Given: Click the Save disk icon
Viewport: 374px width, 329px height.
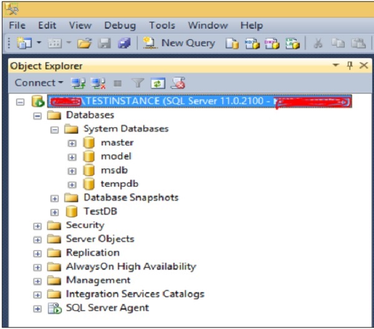Looking at the screenshot, I should (x=105, y=44).
